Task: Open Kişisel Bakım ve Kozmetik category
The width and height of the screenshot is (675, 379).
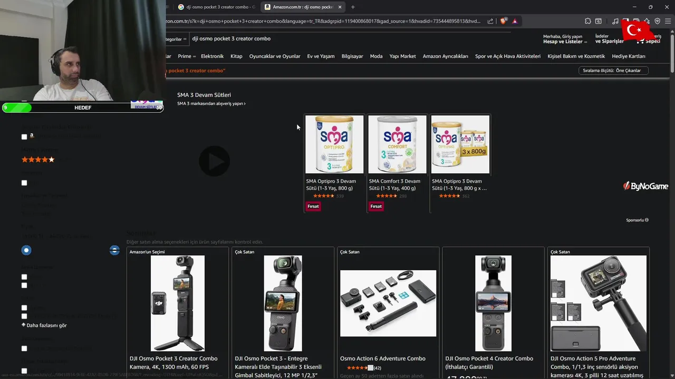Action: [576, 56]
